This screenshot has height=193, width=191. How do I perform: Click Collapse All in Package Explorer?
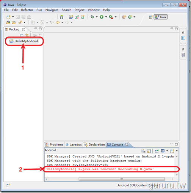pyautogui.click(x=22, y=35)
